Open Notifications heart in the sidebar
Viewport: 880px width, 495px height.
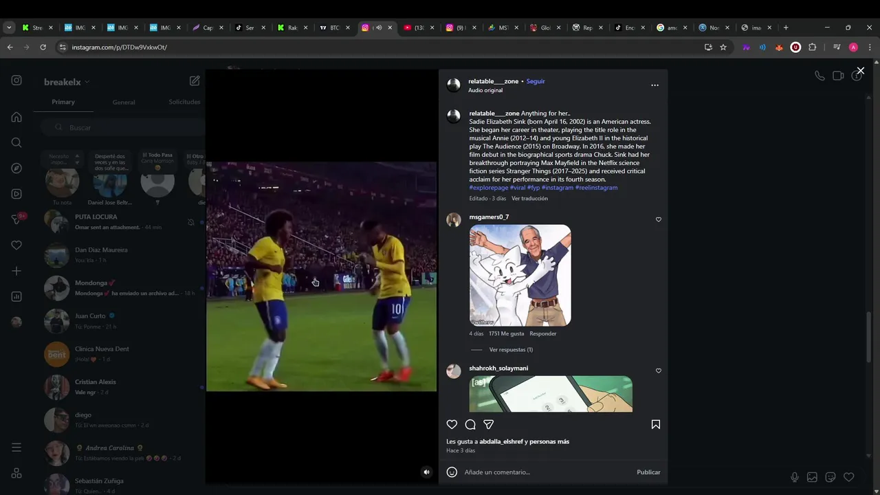[16, 245]
